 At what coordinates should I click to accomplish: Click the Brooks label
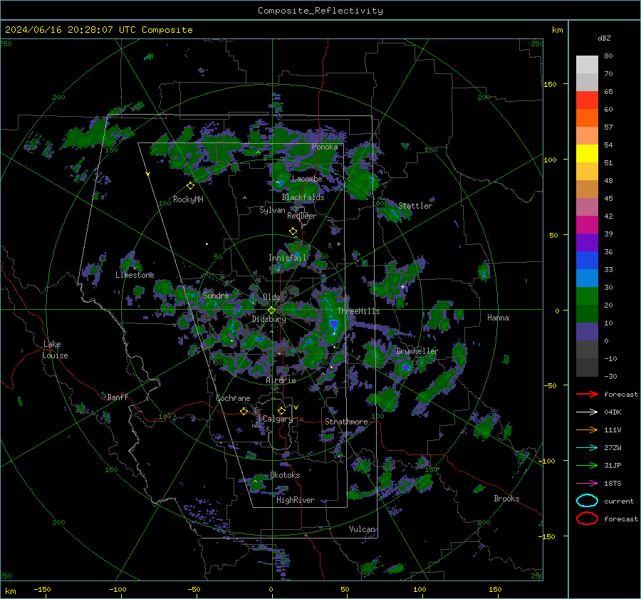tap(506, 499)
